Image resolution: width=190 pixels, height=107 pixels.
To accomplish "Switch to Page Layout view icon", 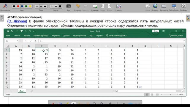I will click(x=152, y=95).
